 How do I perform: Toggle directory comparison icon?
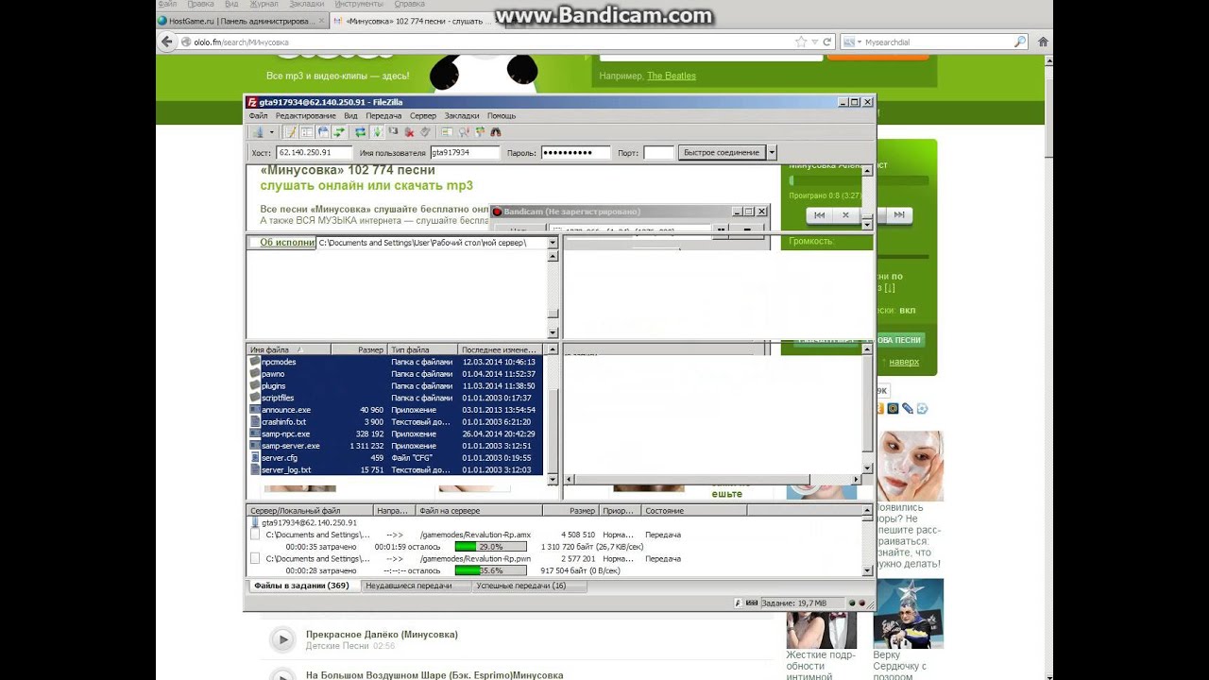[x=464, y=132]
